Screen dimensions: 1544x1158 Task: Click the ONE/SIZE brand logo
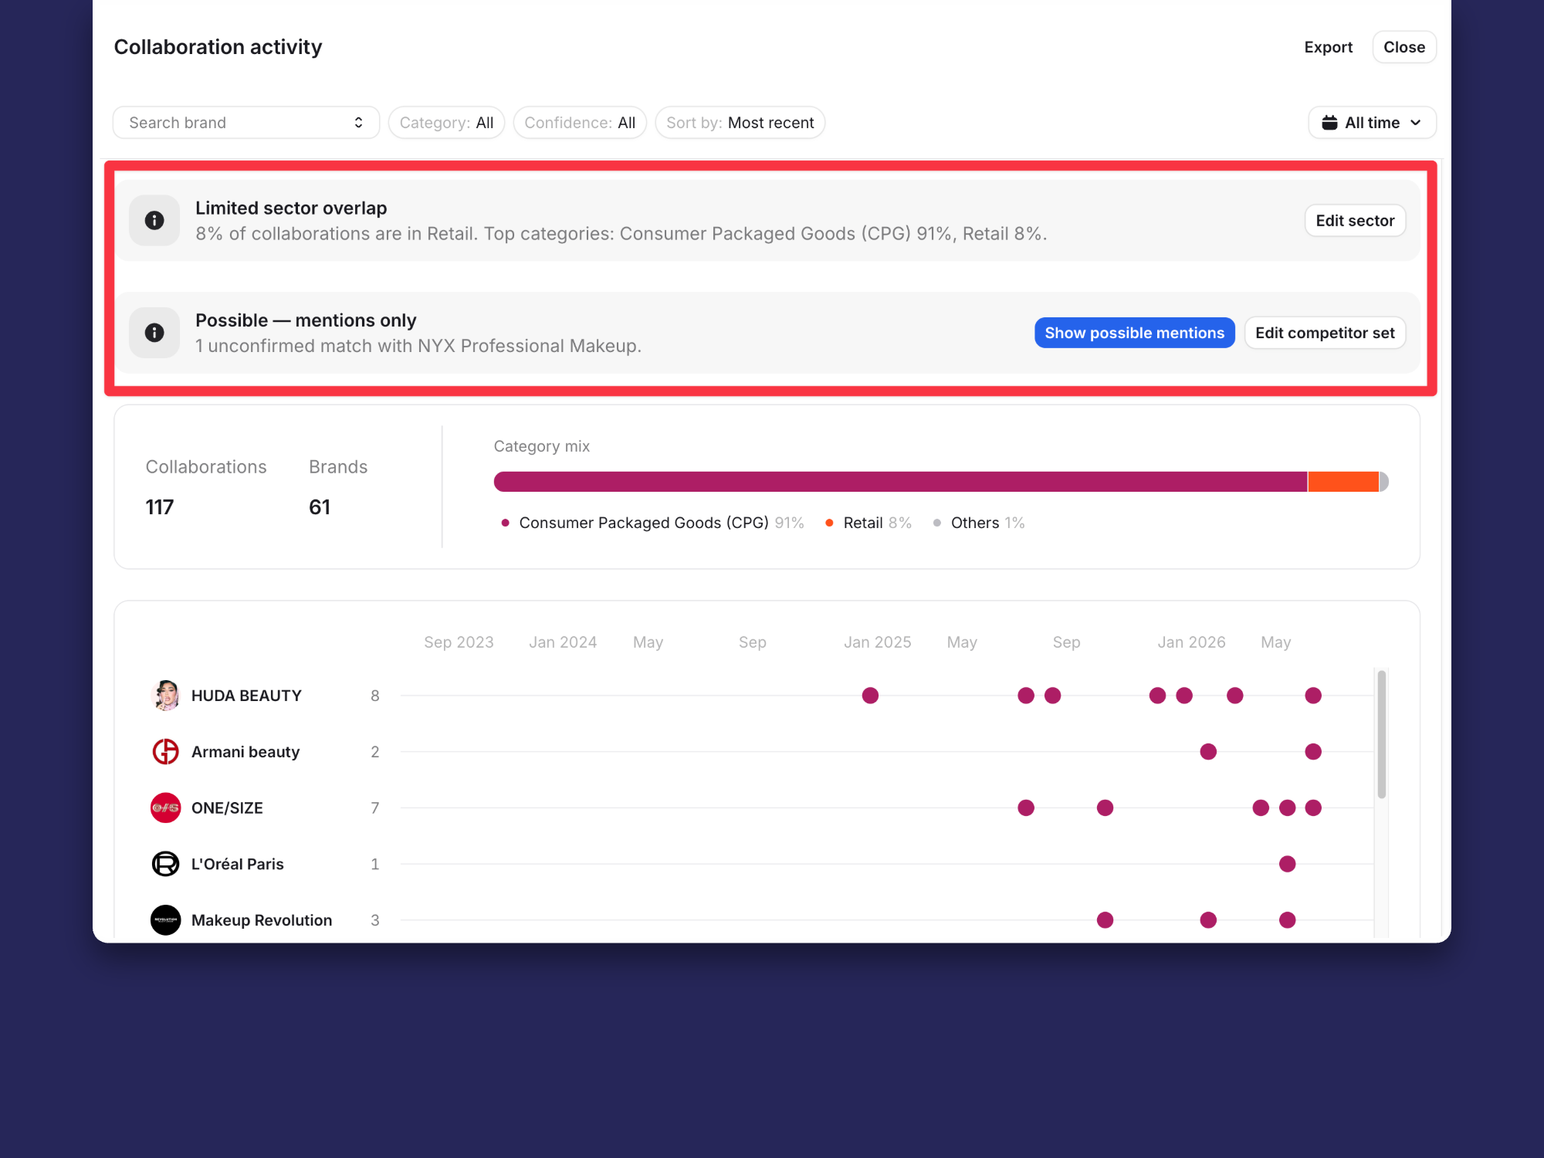(165, 808)
